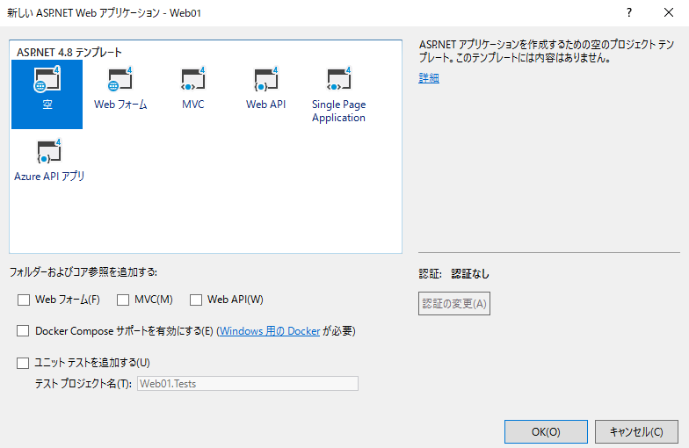689x448 pixels.
Task: Select the Web API template icon
Action: [265, 89]
